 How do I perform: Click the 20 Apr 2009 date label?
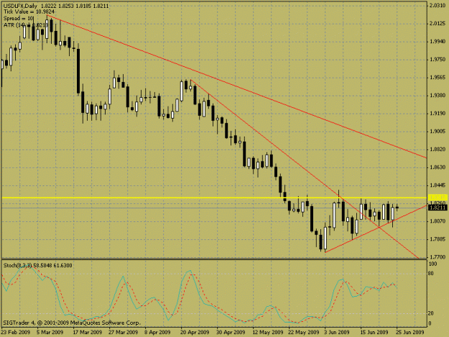coord(195,332)
